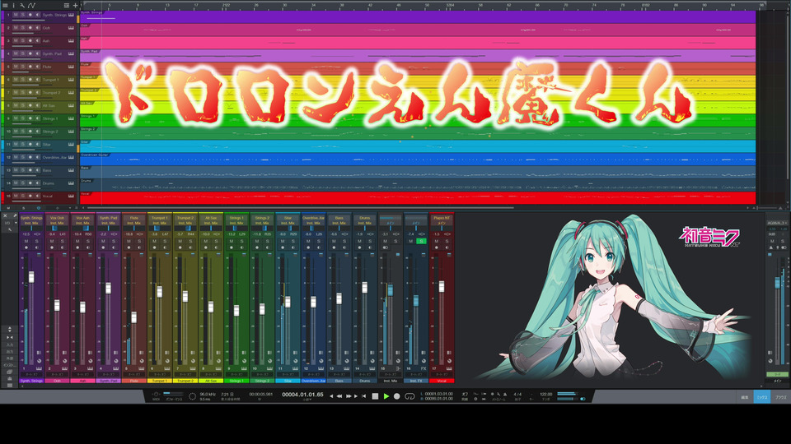Add a new track with plus icon
791x444 pixels.
(x=75, y=6)
